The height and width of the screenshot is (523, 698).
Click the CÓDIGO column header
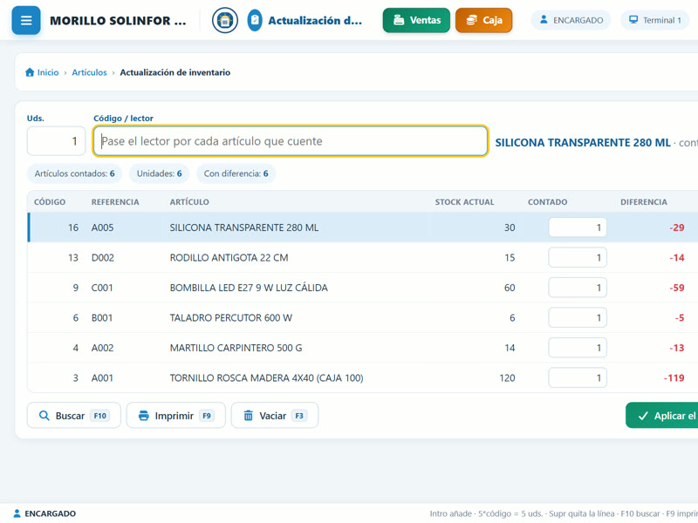coord(50,202)
